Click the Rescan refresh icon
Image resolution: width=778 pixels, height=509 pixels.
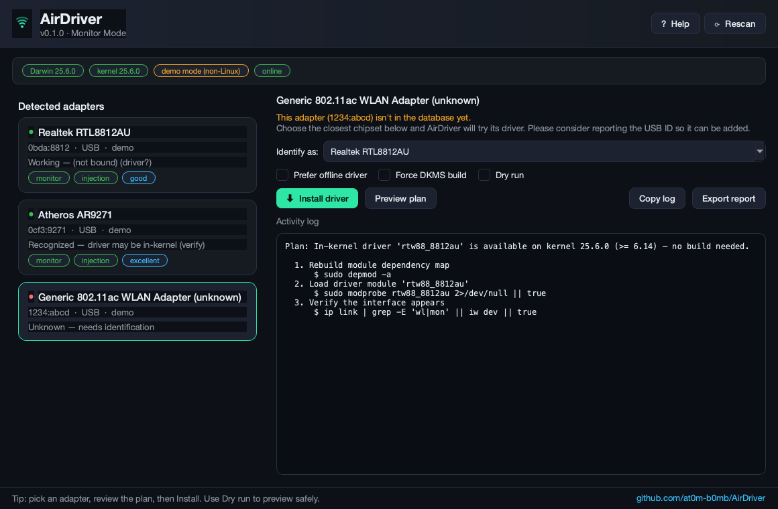click(716, 24)
